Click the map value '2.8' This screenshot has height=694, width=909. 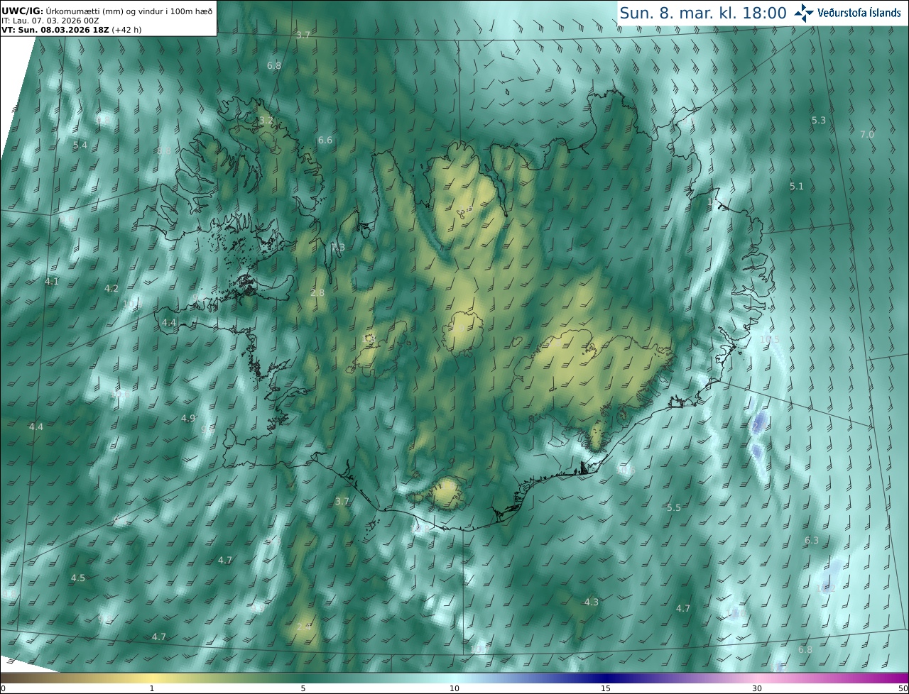317,293
